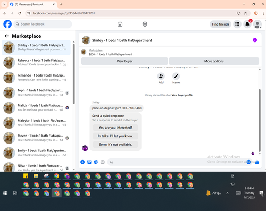Image resolution: width=266 pixels, height=211 pixels.
Task: Send a thumbs-up like
Action: (257, 162)
